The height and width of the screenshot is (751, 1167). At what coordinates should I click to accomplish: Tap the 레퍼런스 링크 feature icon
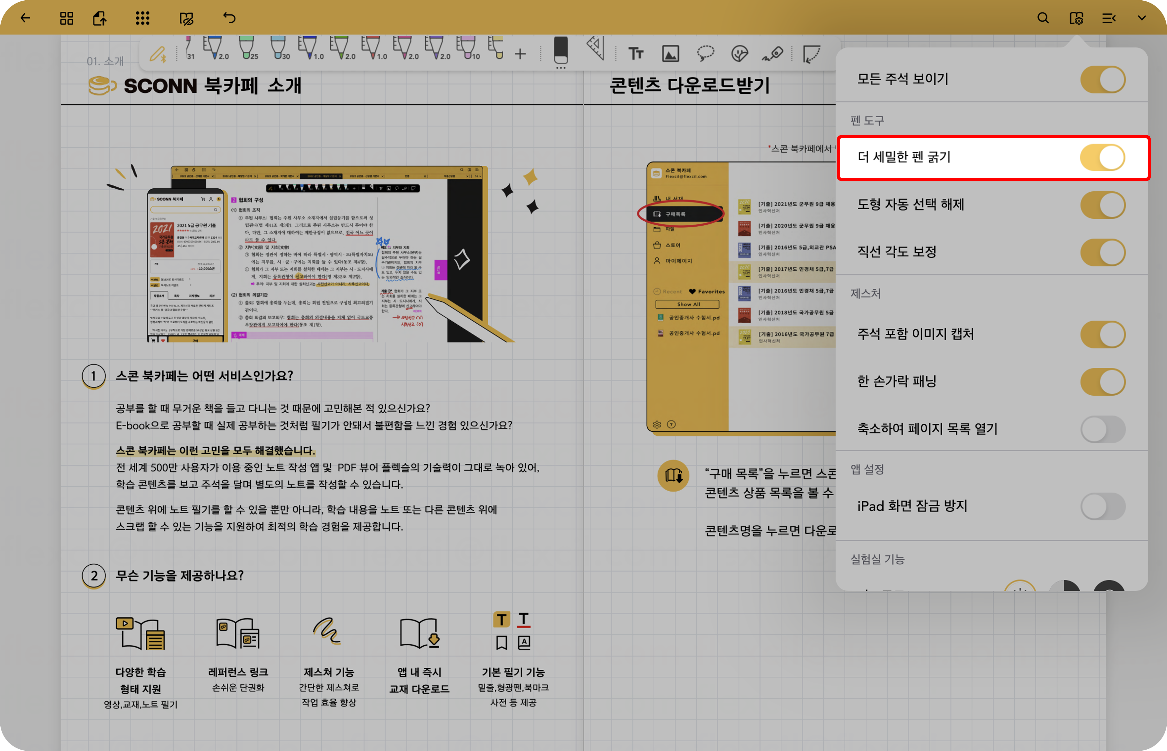point(238,633)
